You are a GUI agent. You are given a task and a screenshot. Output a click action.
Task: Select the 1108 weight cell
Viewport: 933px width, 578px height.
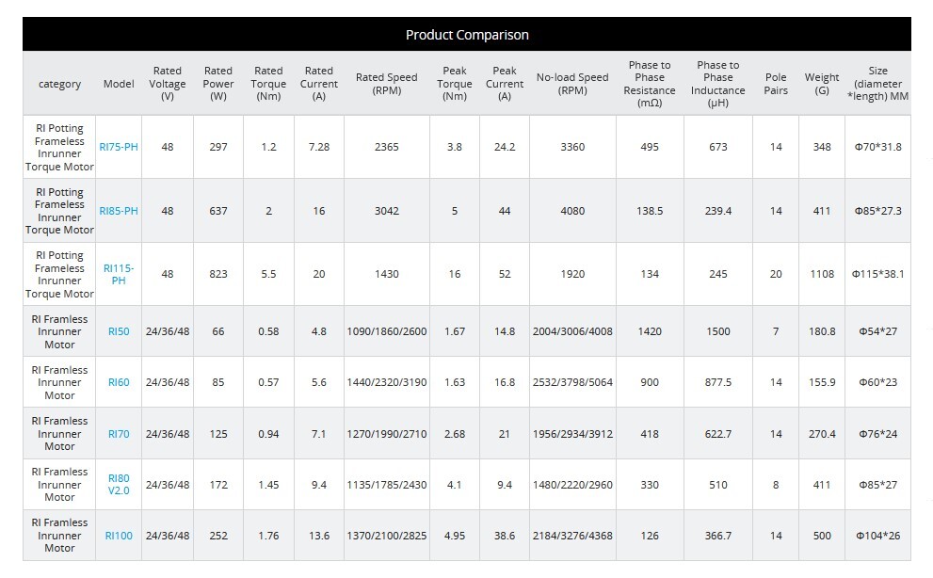(822, 274)
